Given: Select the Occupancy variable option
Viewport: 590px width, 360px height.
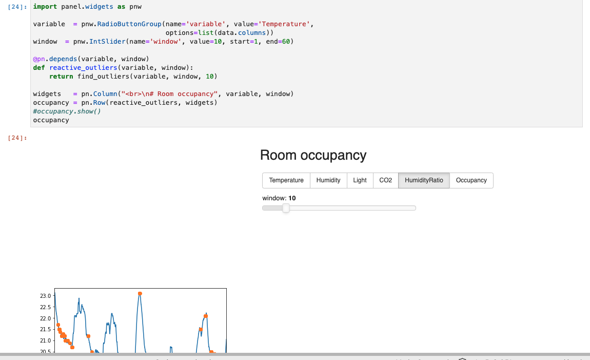Looking at the screenshot, I should pyautogui.click(x=470, y=180).
